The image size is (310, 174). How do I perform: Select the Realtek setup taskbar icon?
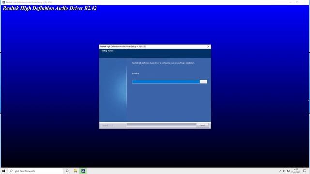pos(83,171)
